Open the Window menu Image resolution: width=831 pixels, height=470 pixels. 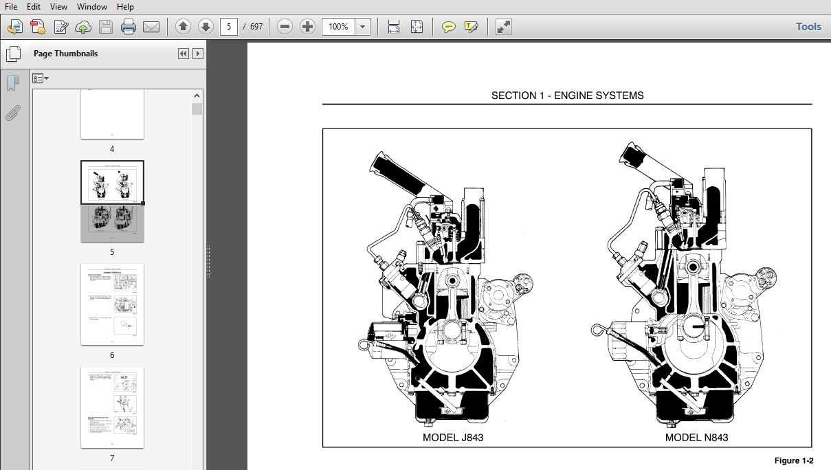point(92,6)
